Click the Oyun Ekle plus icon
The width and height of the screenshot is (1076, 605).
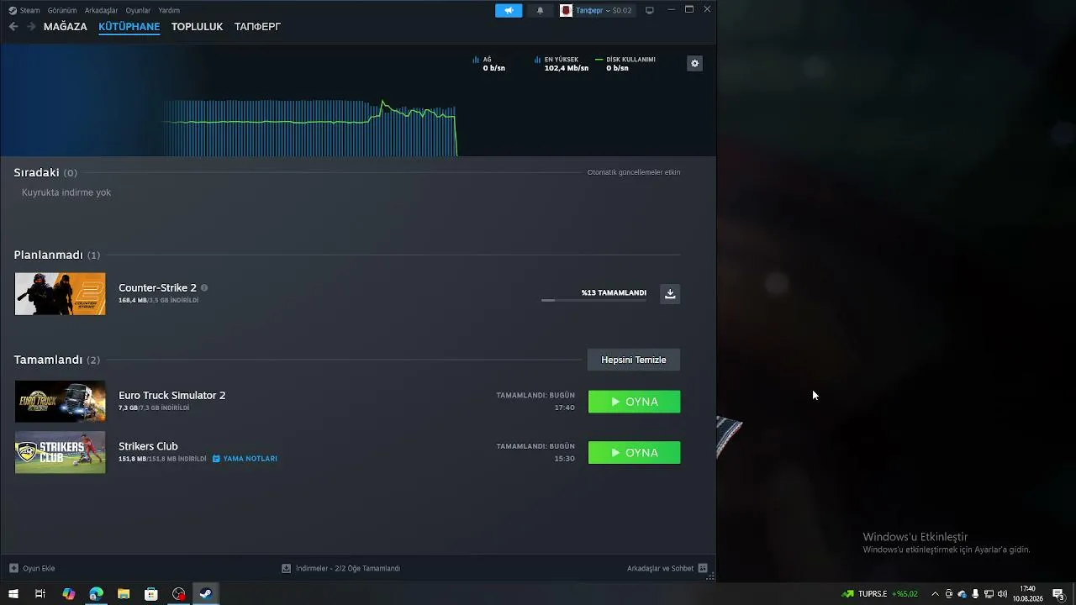13,568
